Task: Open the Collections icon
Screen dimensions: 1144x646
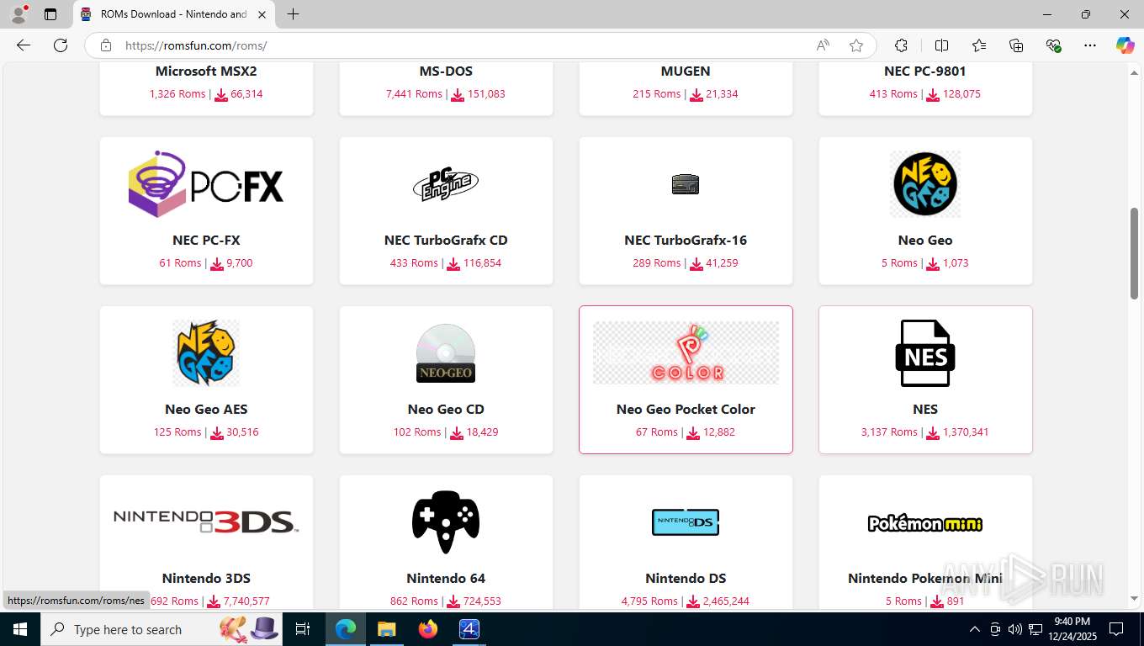Action: (x=1016, y=45)
